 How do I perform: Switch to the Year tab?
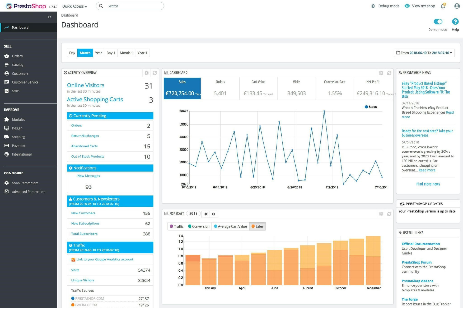coord(98,53)
